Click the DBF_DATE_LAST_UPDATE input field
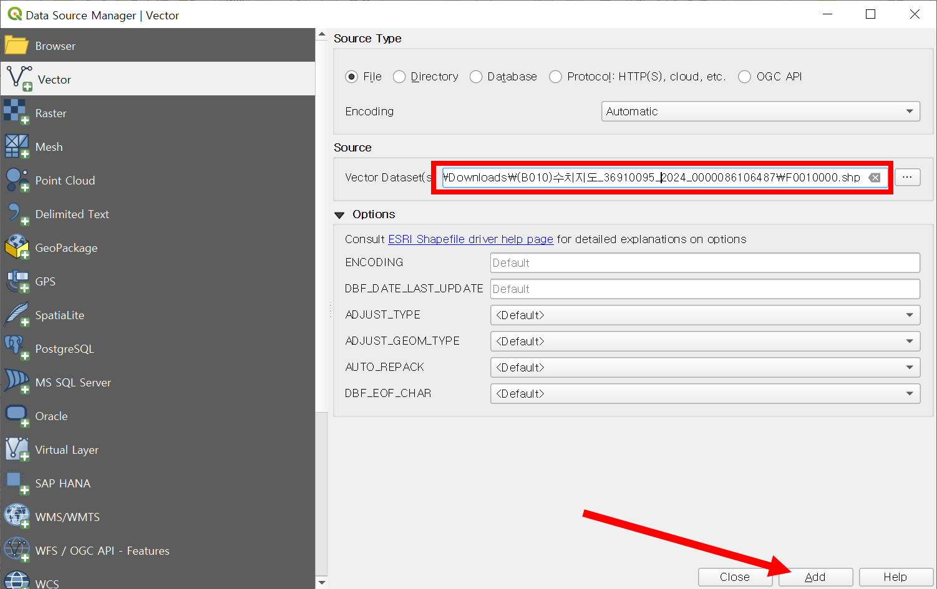The image size is (937, 589). (x=705, y=289)
